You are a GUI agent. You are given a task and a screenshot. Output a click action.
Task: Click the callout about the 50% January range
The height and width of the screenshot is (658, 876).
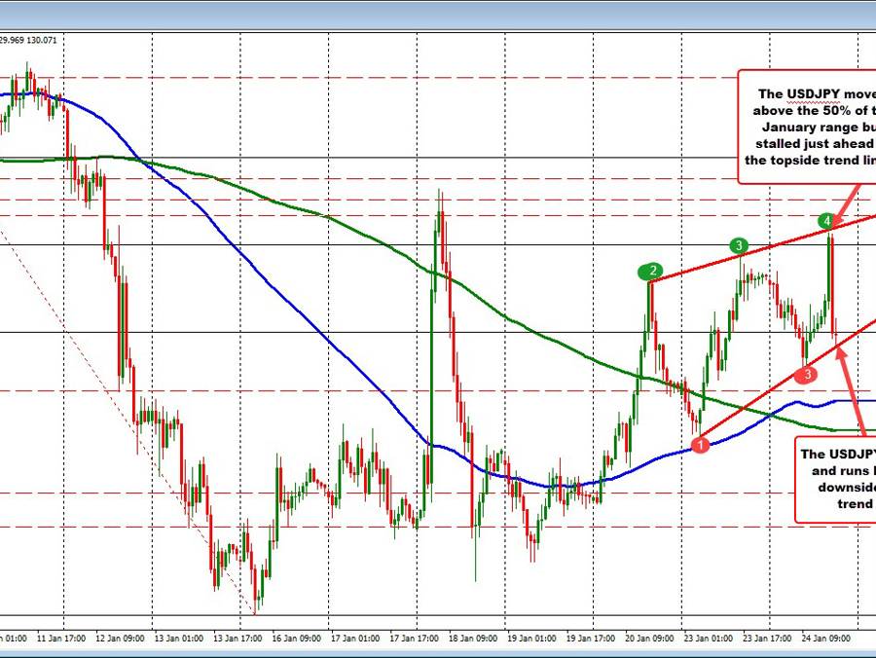click(813, 127)
